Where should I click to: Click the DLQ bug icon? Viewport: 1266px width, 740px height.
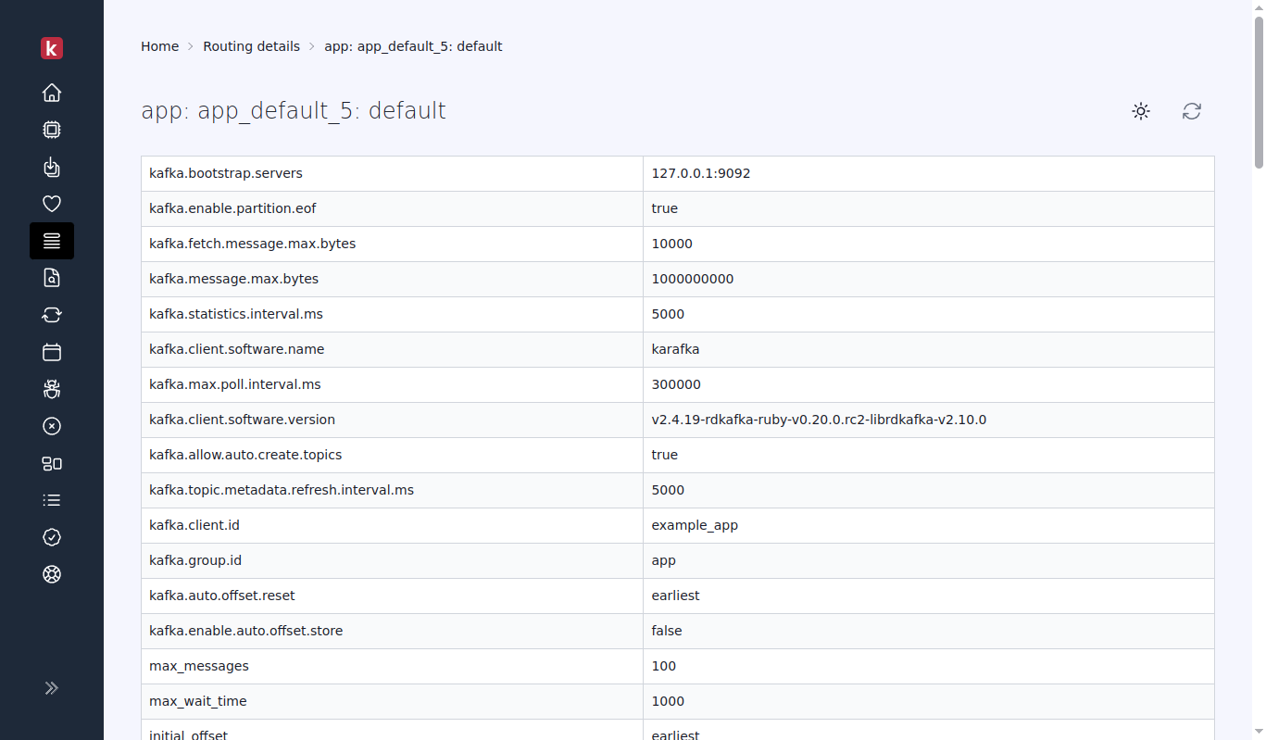(x=52, y=389)
